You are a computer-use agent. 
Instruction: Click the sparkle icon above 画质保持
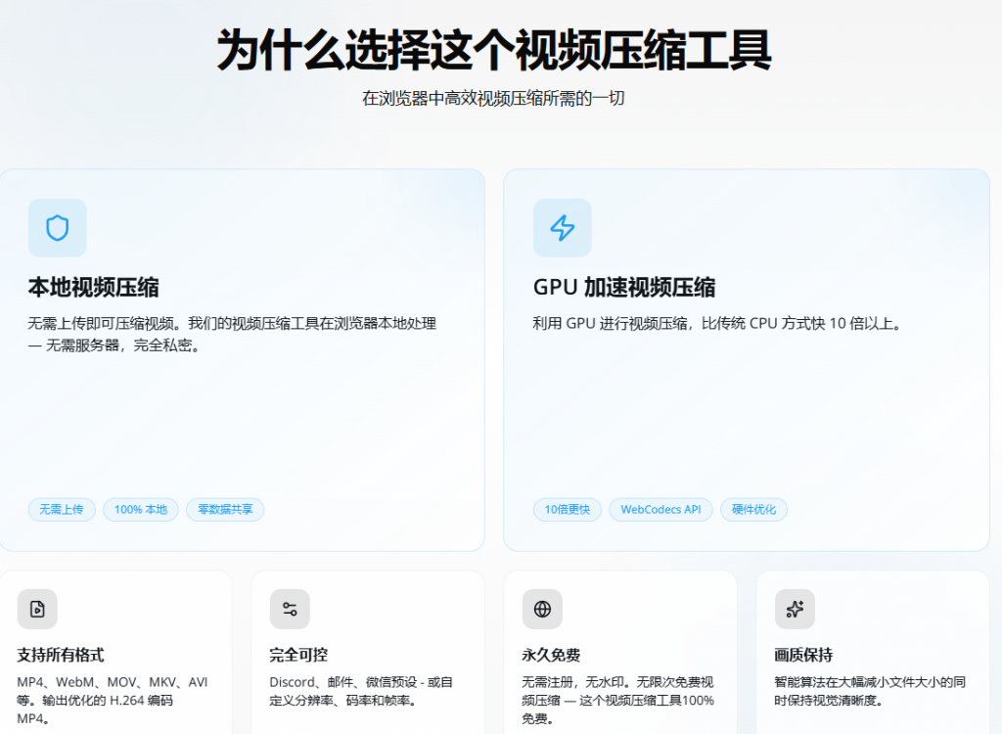point(795,609)
